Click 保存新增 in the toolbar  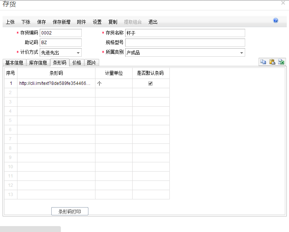pyautogui.click(x=62, y=22)
